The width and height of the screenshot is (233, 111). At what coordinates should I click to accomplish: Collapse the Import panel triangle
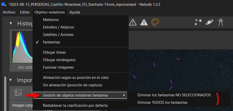pyautogui.click(x=10, y=80)
